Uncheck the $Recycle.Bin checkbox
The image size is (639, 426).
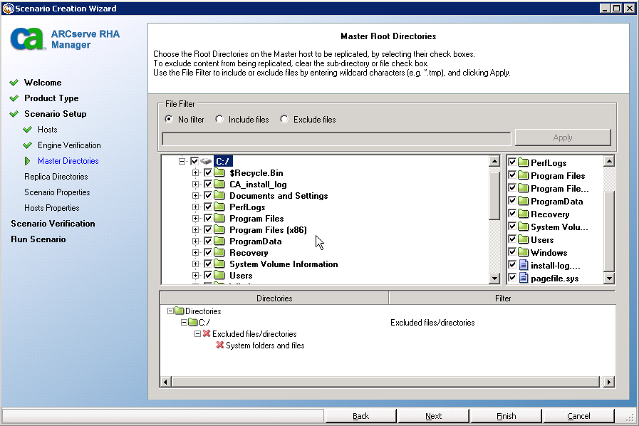click(207, 172)
